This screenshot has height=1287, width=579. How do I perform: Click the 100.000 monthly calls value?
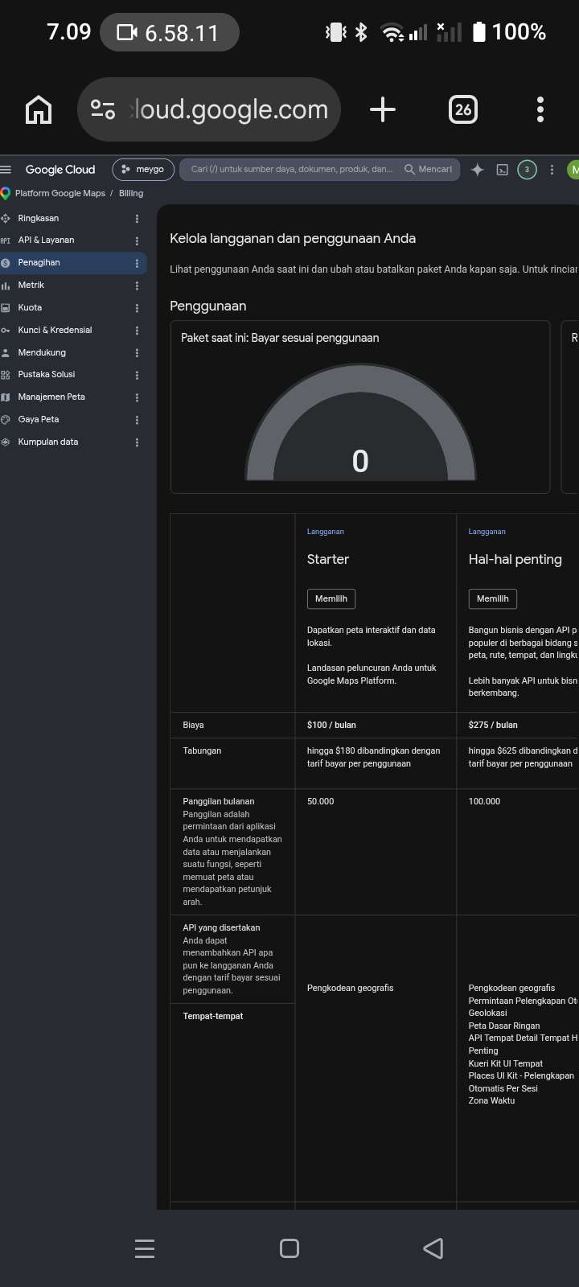[484, 801]
